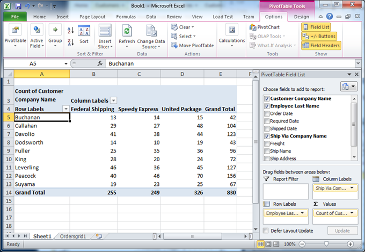Viewport: 365px width, 252px height.
Task: Switch to Page Layout view icon
Action: [x=268, y=244]
